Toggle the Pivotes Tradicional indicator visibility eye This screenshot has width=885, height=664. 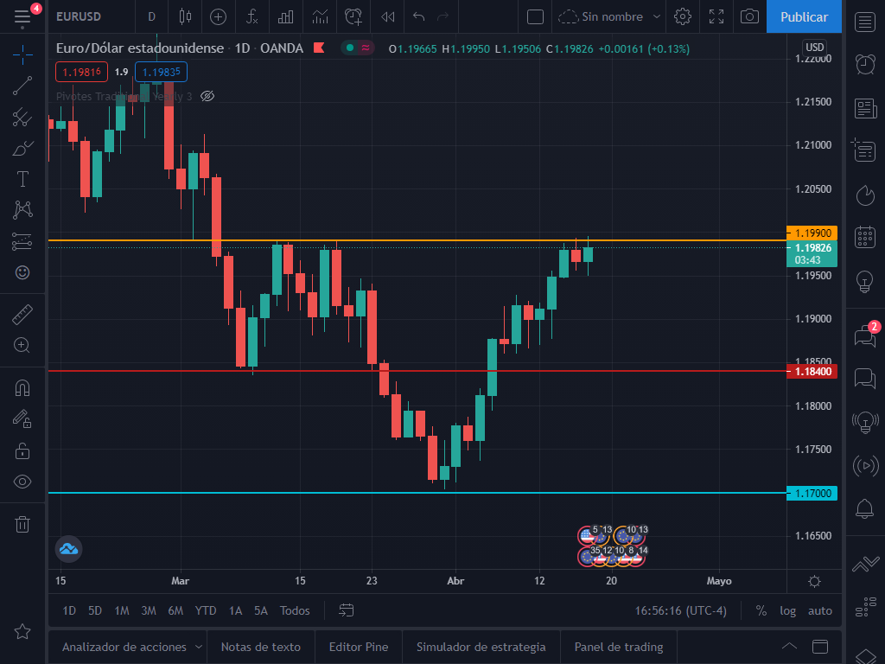pyautogui.click(x=207, y=96)
